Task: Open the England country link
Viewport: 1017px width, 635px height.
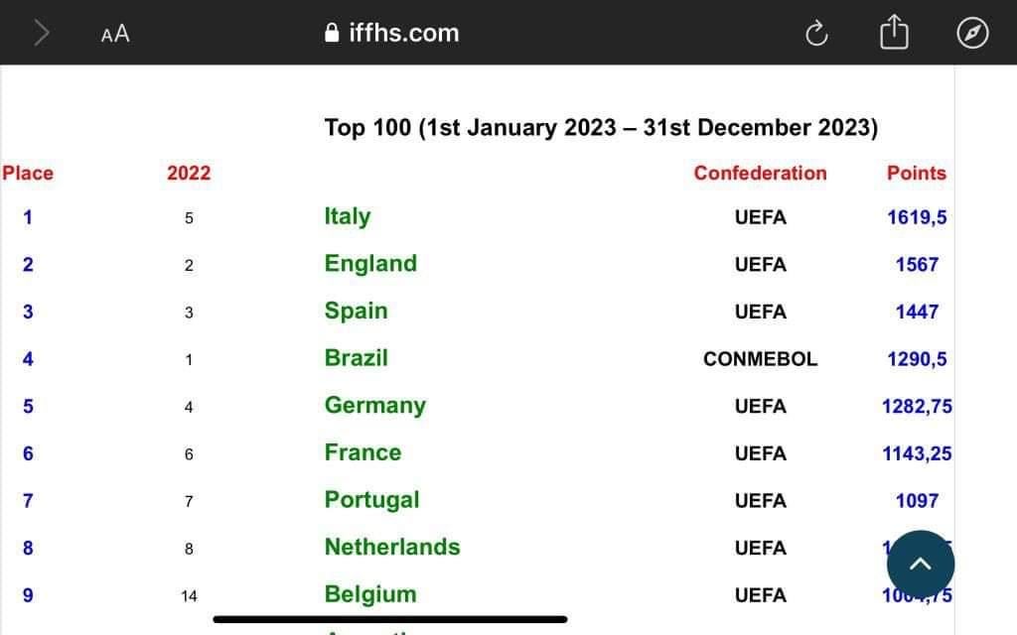Action: [x=370, y=264]
